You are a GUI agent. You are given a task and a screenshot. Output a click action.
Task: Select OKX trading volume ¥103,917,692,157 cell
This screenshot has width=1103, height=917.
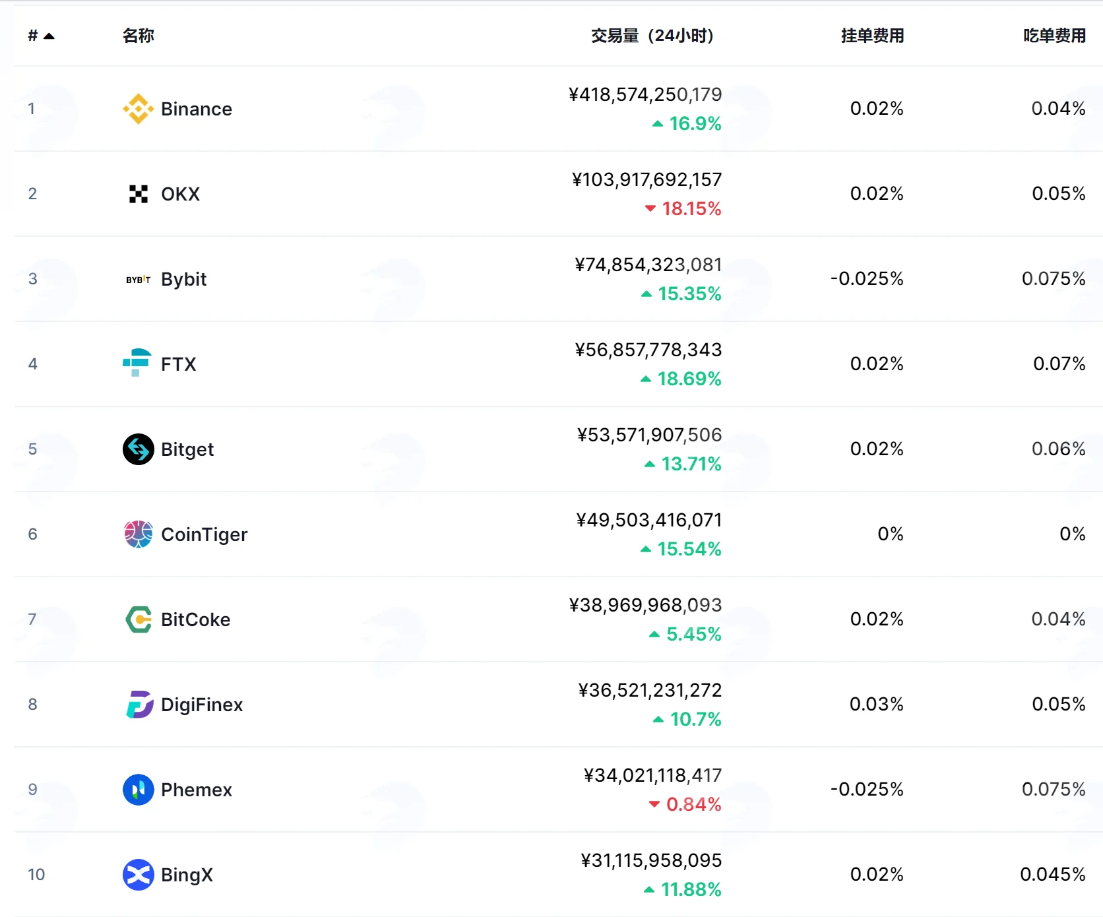646,179
